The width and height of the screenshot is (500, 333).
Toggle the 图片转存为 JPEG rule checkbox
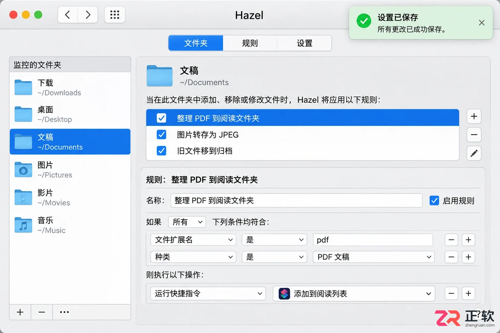pyautogui.click(x=161, y=134)
